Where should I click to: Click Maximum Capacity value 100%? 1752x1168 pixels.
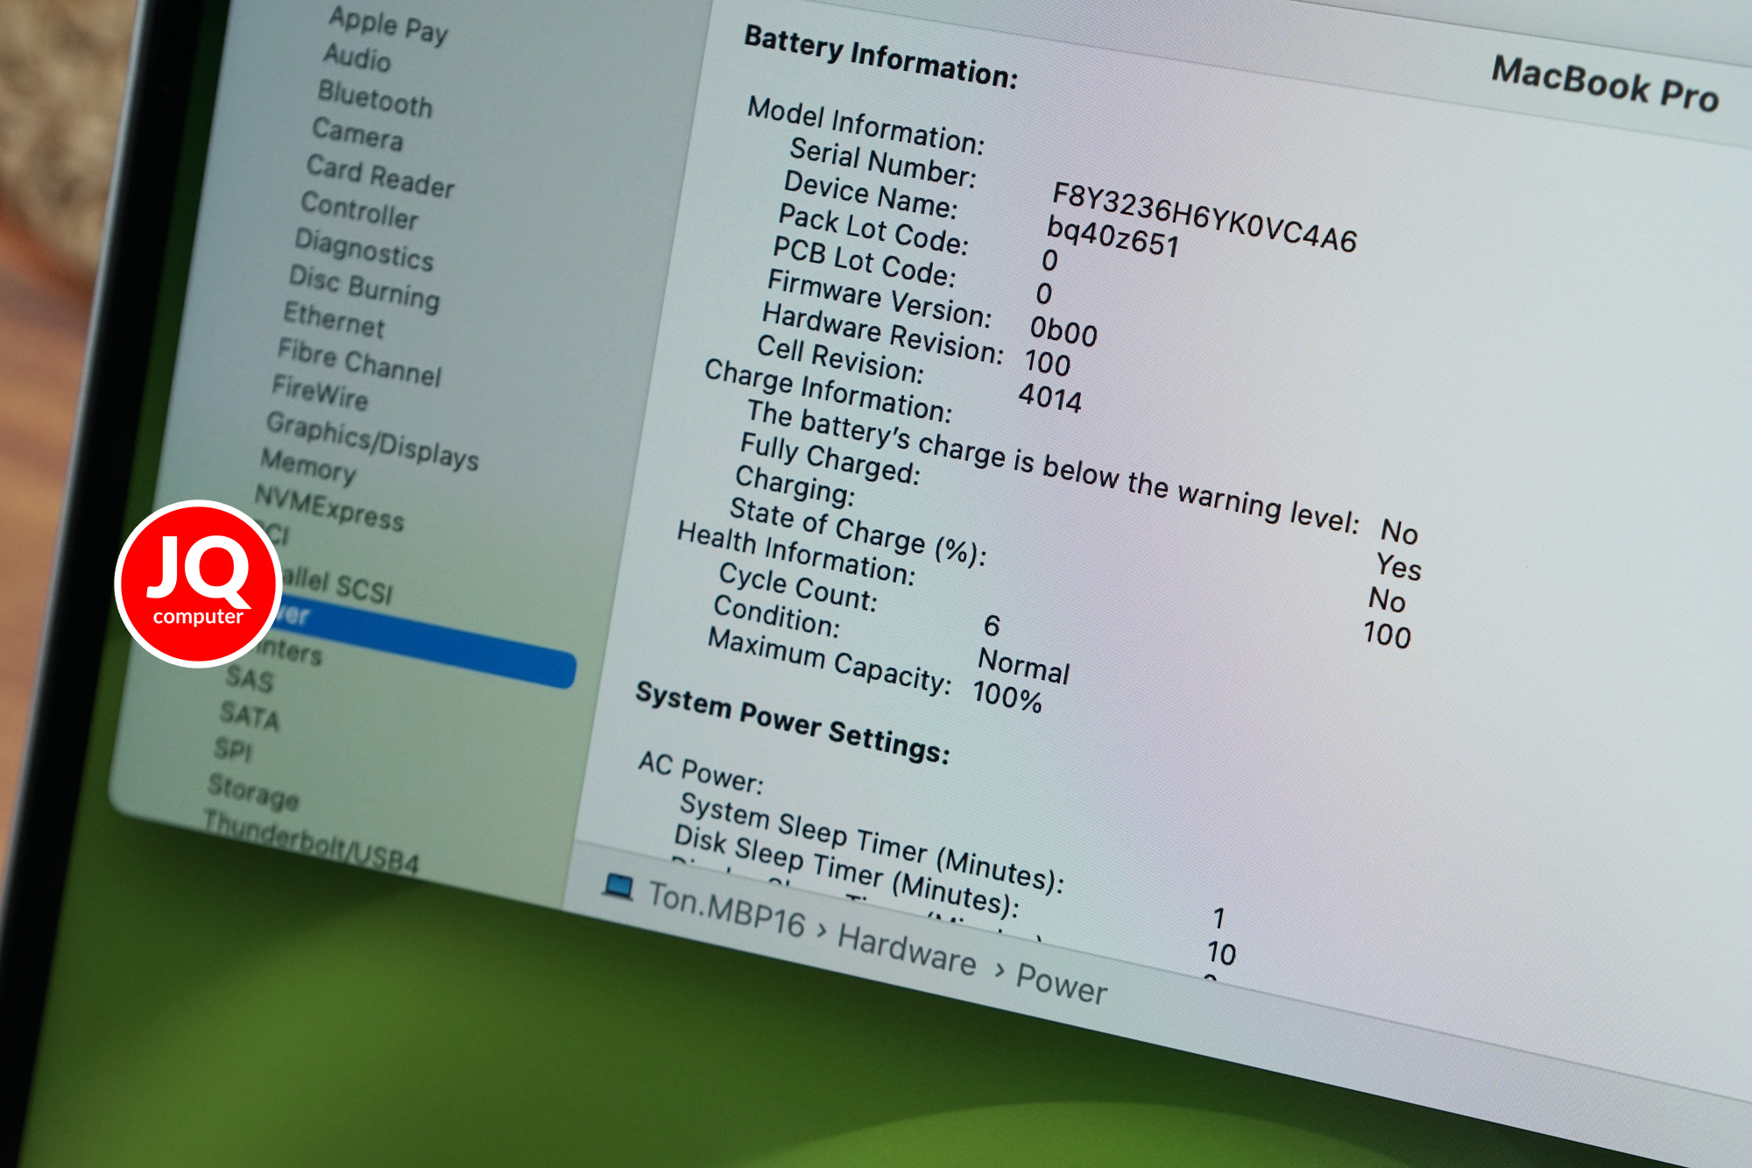pos(1007,697)
